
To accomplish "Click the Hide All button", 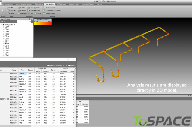I will pyautogui.click(x=3, y=22).
